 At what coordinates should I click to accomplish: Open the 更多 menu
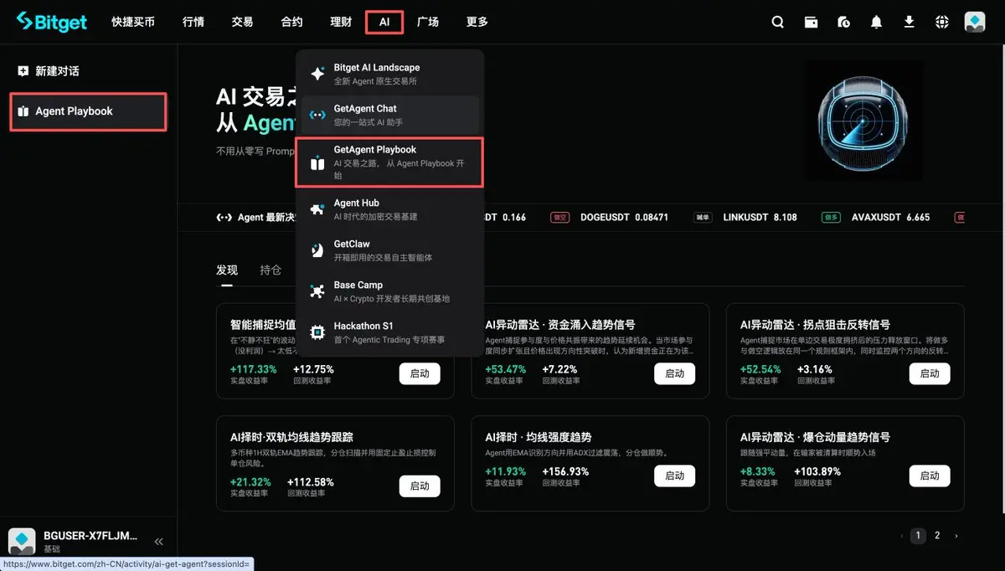click(x=477, y=23)
